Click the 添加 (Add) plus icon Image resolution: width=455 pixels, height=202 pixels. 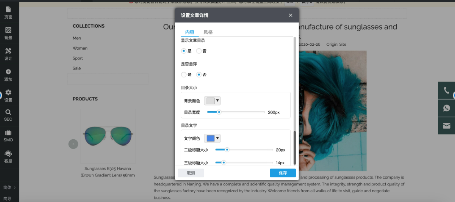tap(8, 75)
